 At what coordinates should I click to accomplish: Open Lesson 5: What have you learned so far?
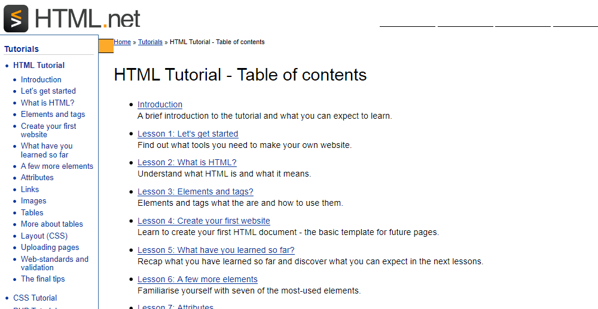(x=216, y=250)
